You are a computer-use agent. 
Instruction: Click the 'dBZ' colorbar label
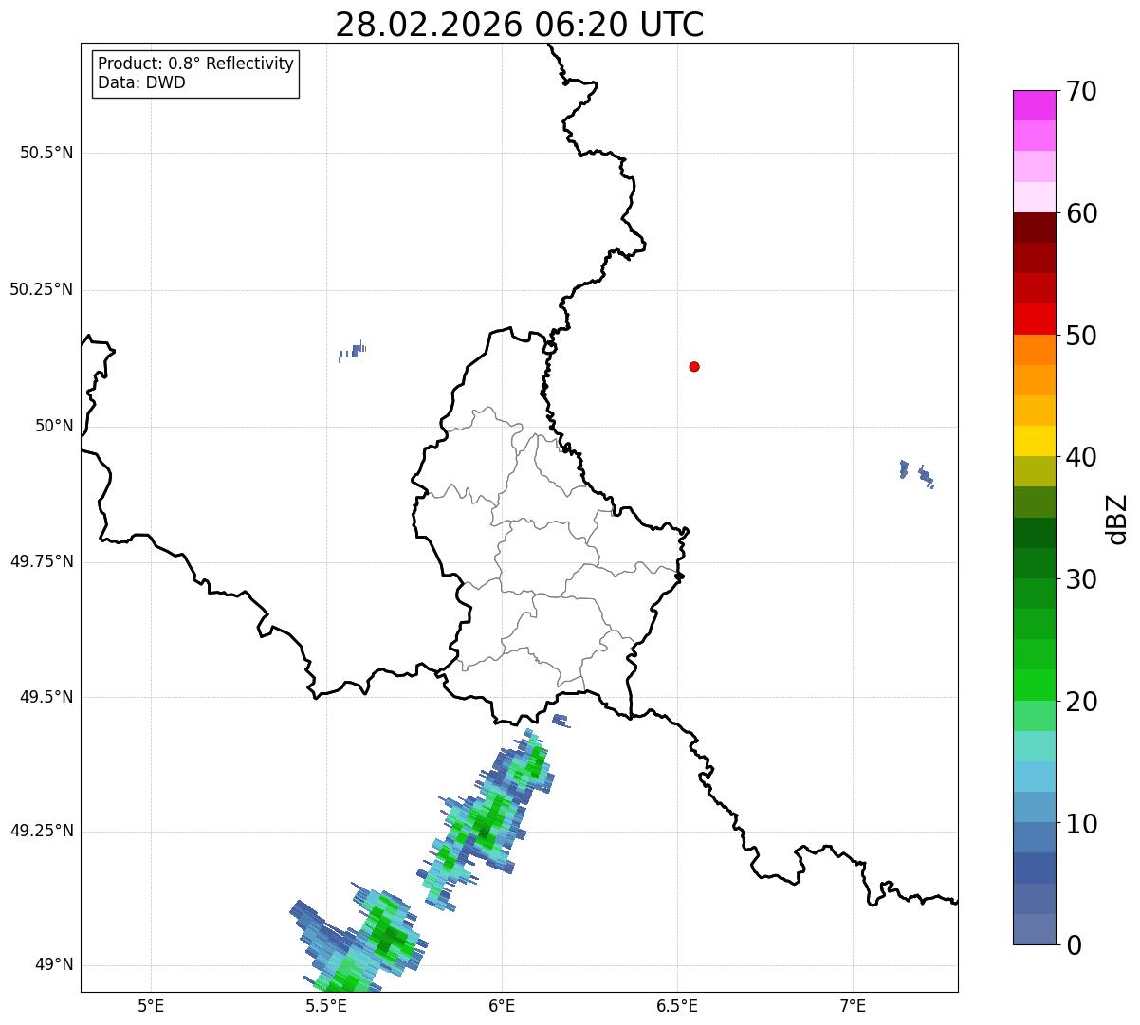tap(1117, 518)
